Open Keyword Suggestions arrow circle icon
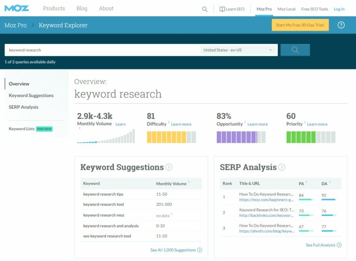 pos(169,167)
